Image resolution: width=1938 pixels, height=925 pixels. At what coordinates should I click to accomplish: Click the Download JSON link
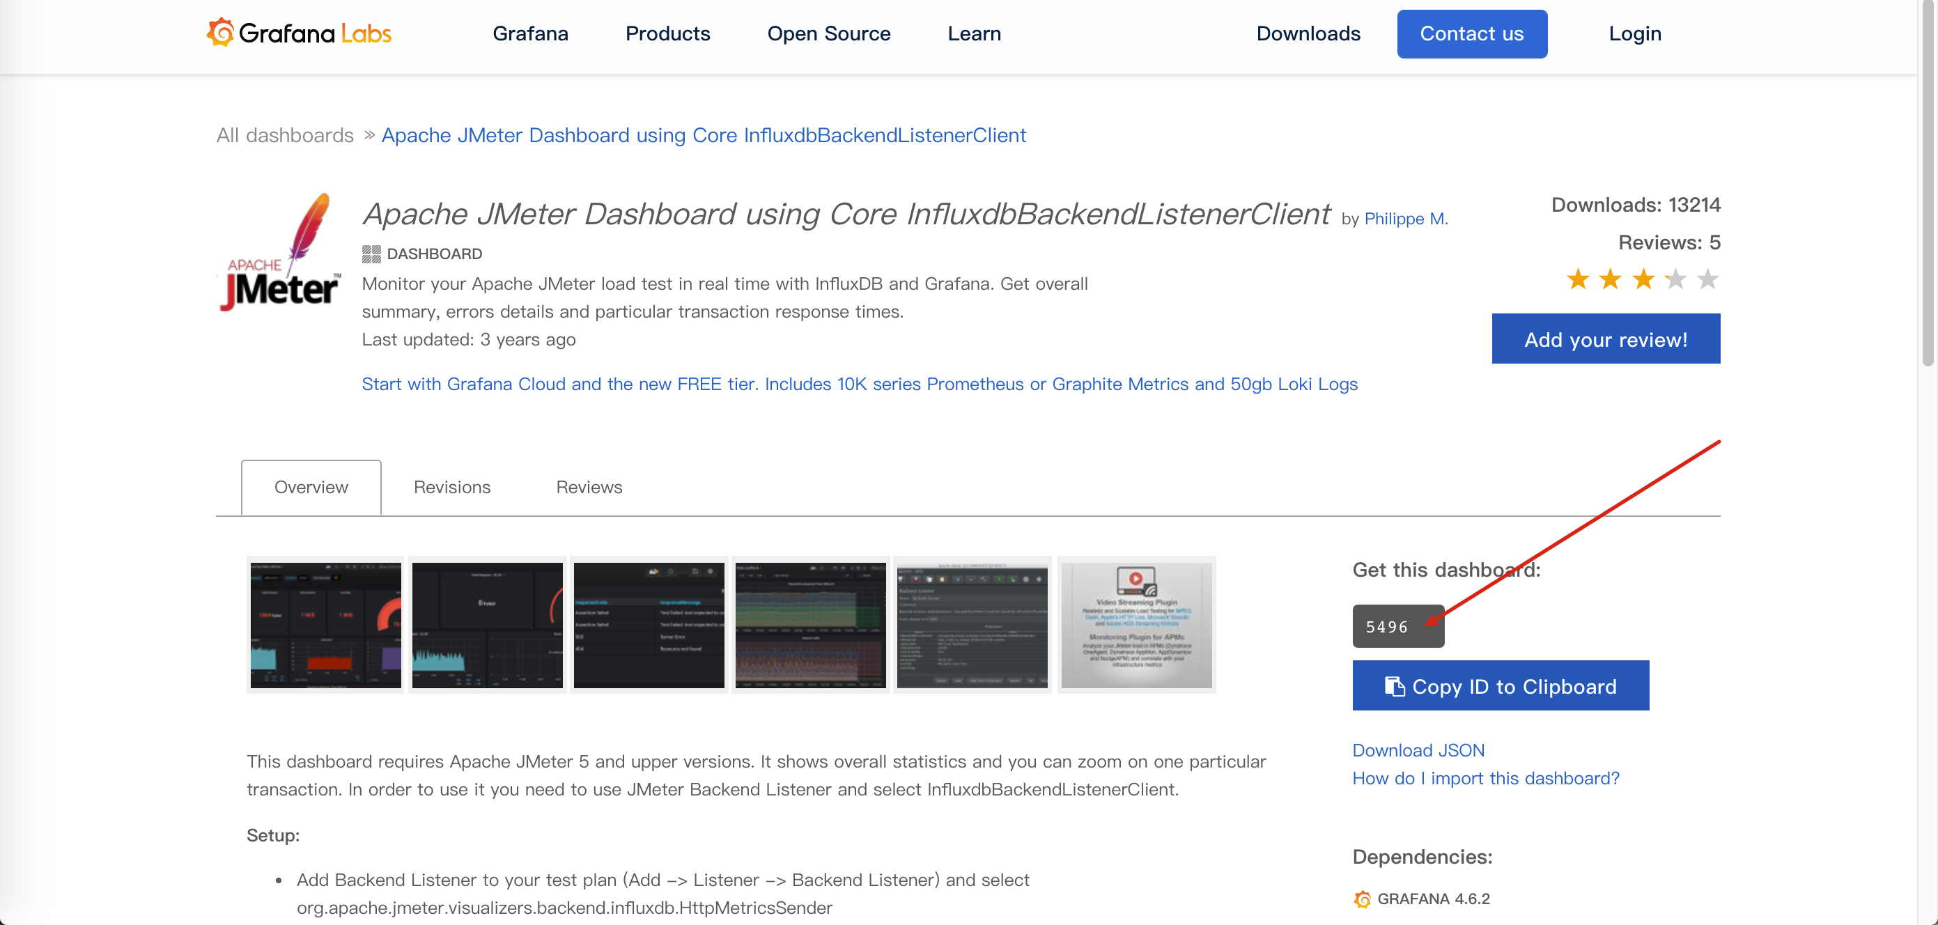1418,749
